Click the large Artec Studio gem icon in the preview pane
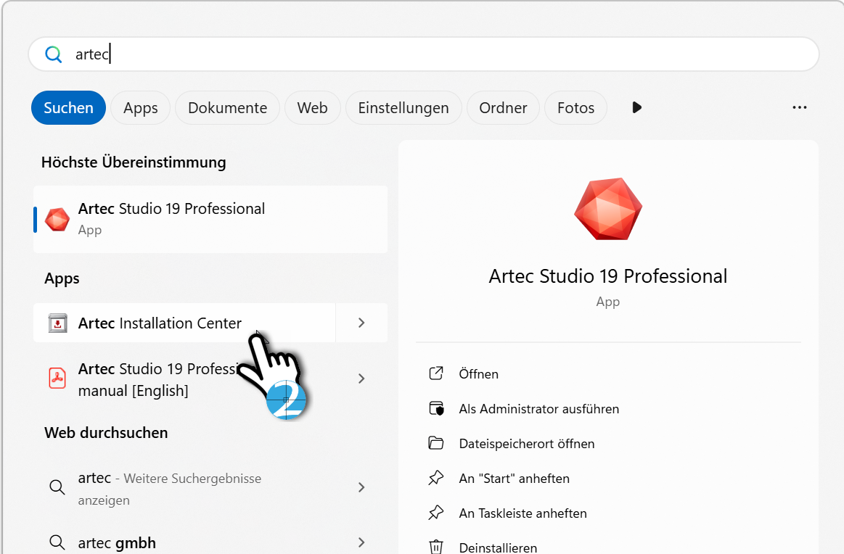Image resolution: width=844 pixels, height=554 pixels. [608, 209]
